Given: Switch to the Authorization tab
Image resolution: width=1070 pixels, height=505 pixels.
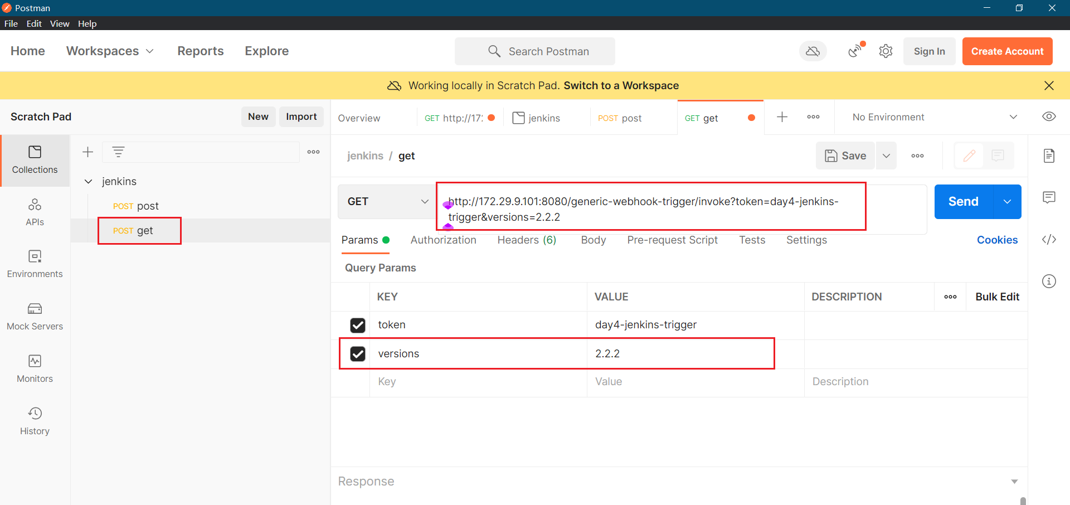Looking at the screenshot, I should pyautogui.click(x=443, y=240).
